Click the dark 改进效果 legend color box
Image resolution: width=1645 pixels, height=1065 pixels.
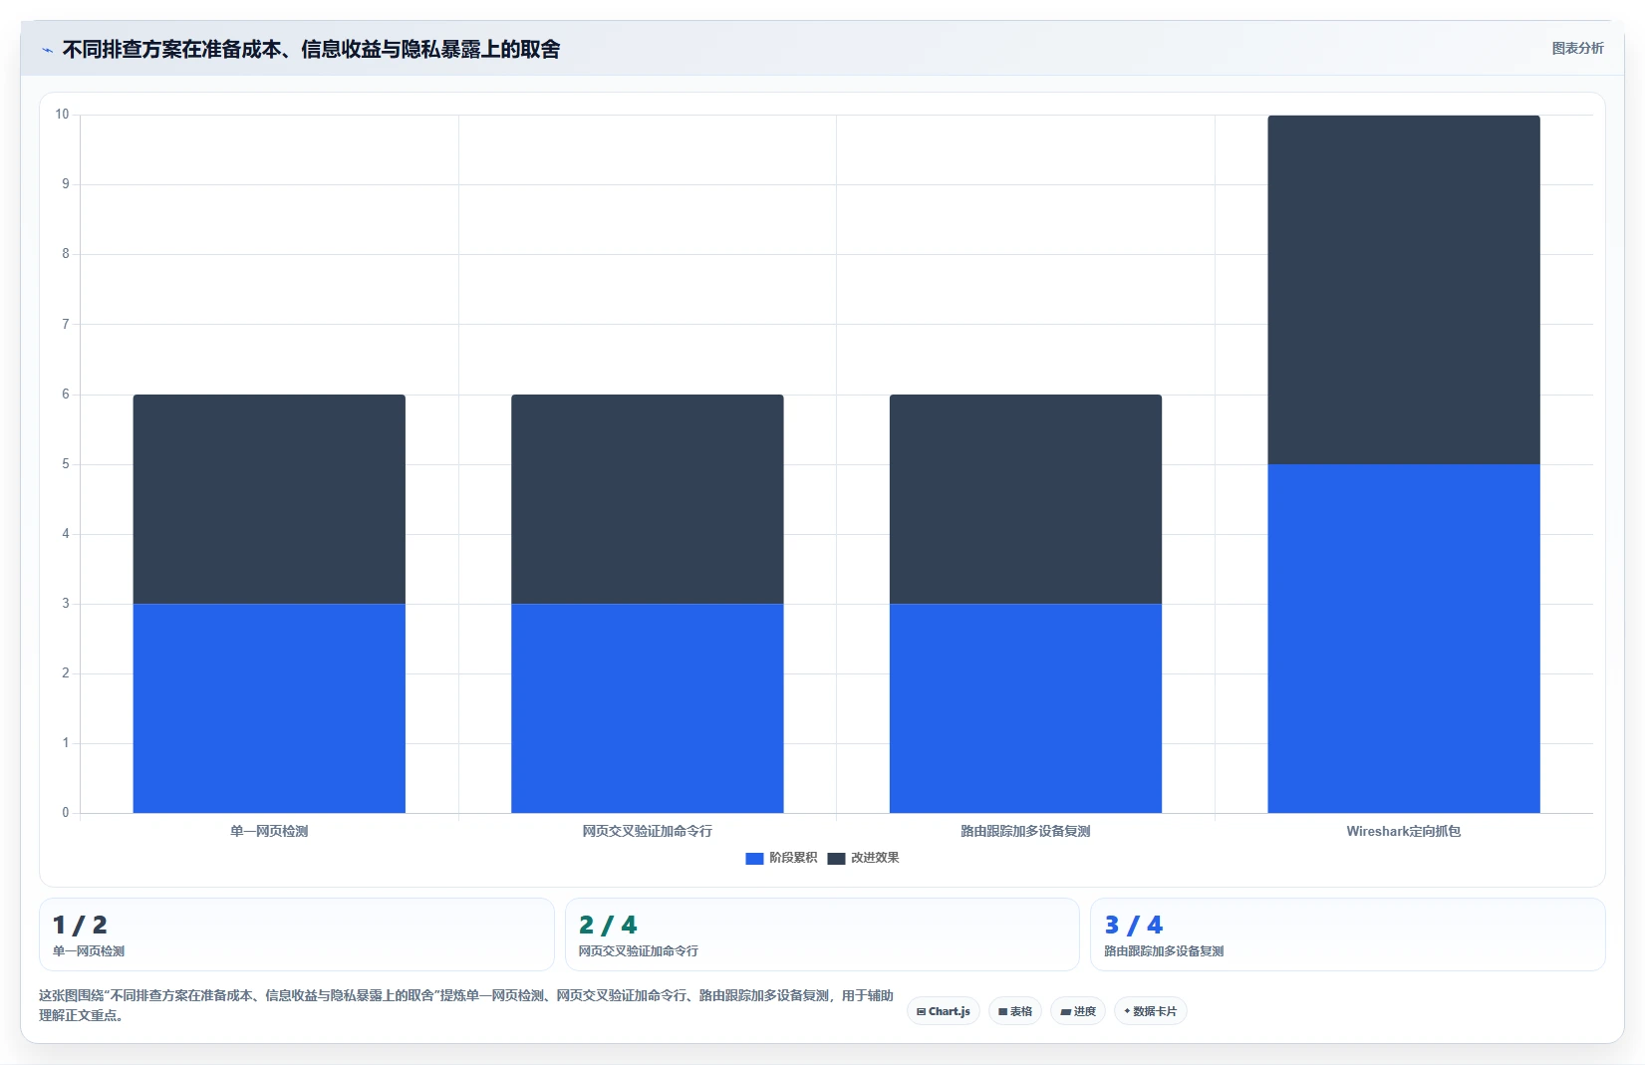pos(836,859)
